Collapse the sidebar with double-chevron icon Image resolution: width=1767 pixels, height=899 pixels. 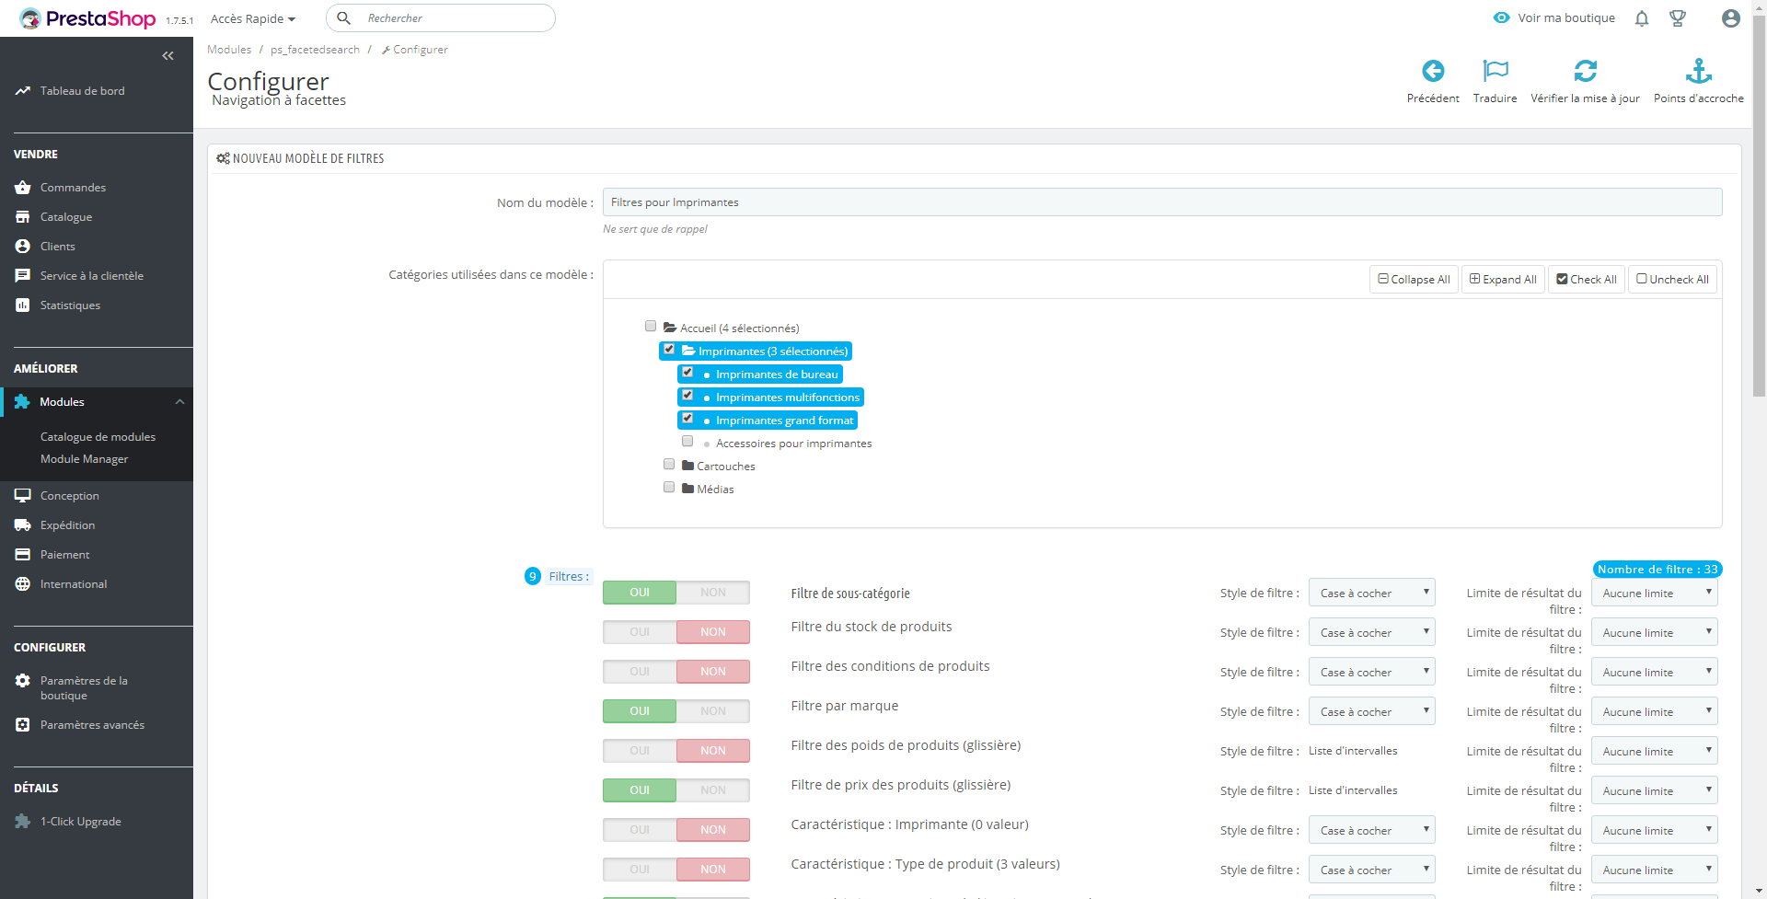[167, 56]
